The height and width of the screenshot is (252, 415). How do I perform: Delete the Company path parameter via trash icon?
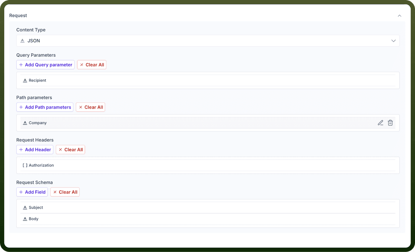click(390, 123)
